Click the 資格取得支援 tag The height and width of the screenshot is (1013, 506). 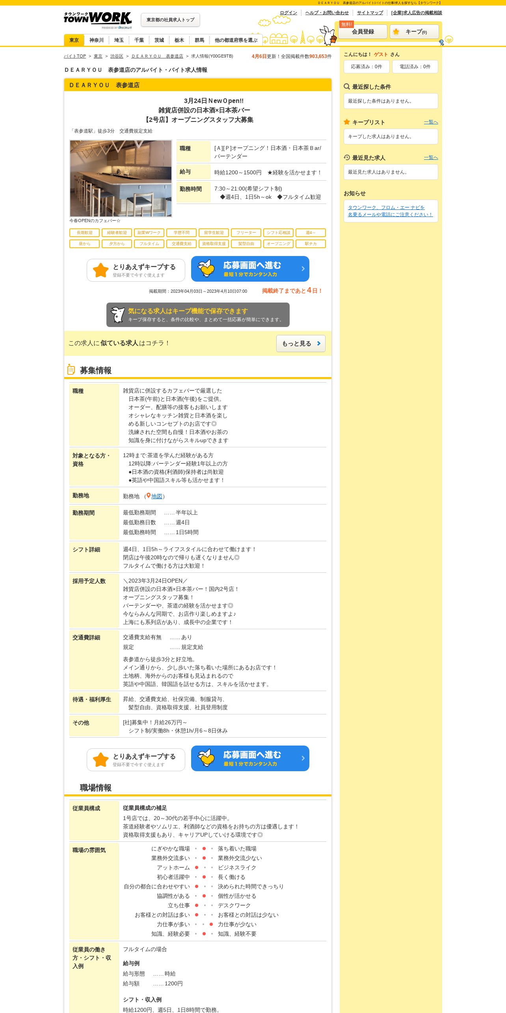pos(214,244)
